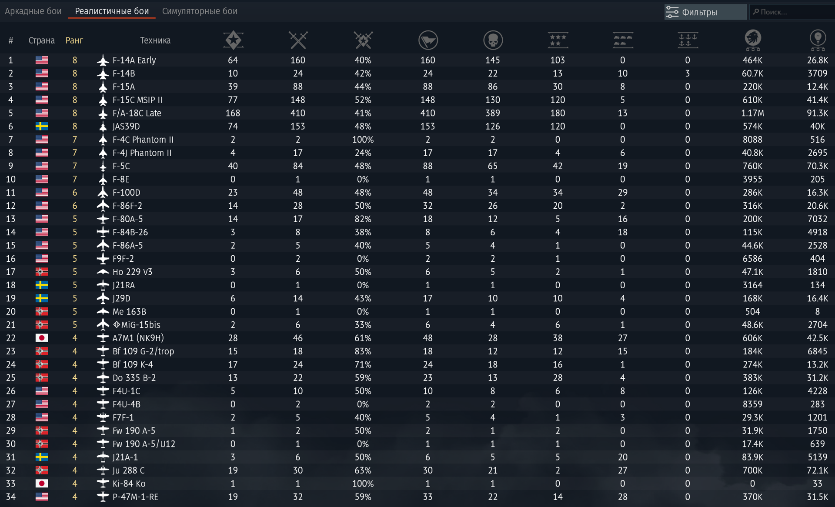Sort the table by Страна column

tap(41, 40)
